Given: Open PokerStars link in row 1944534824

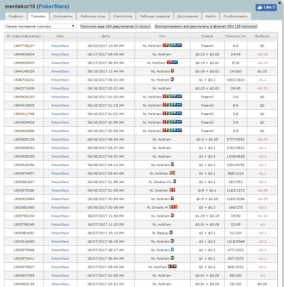Looking at the screenshot, I should pos(60,55).
